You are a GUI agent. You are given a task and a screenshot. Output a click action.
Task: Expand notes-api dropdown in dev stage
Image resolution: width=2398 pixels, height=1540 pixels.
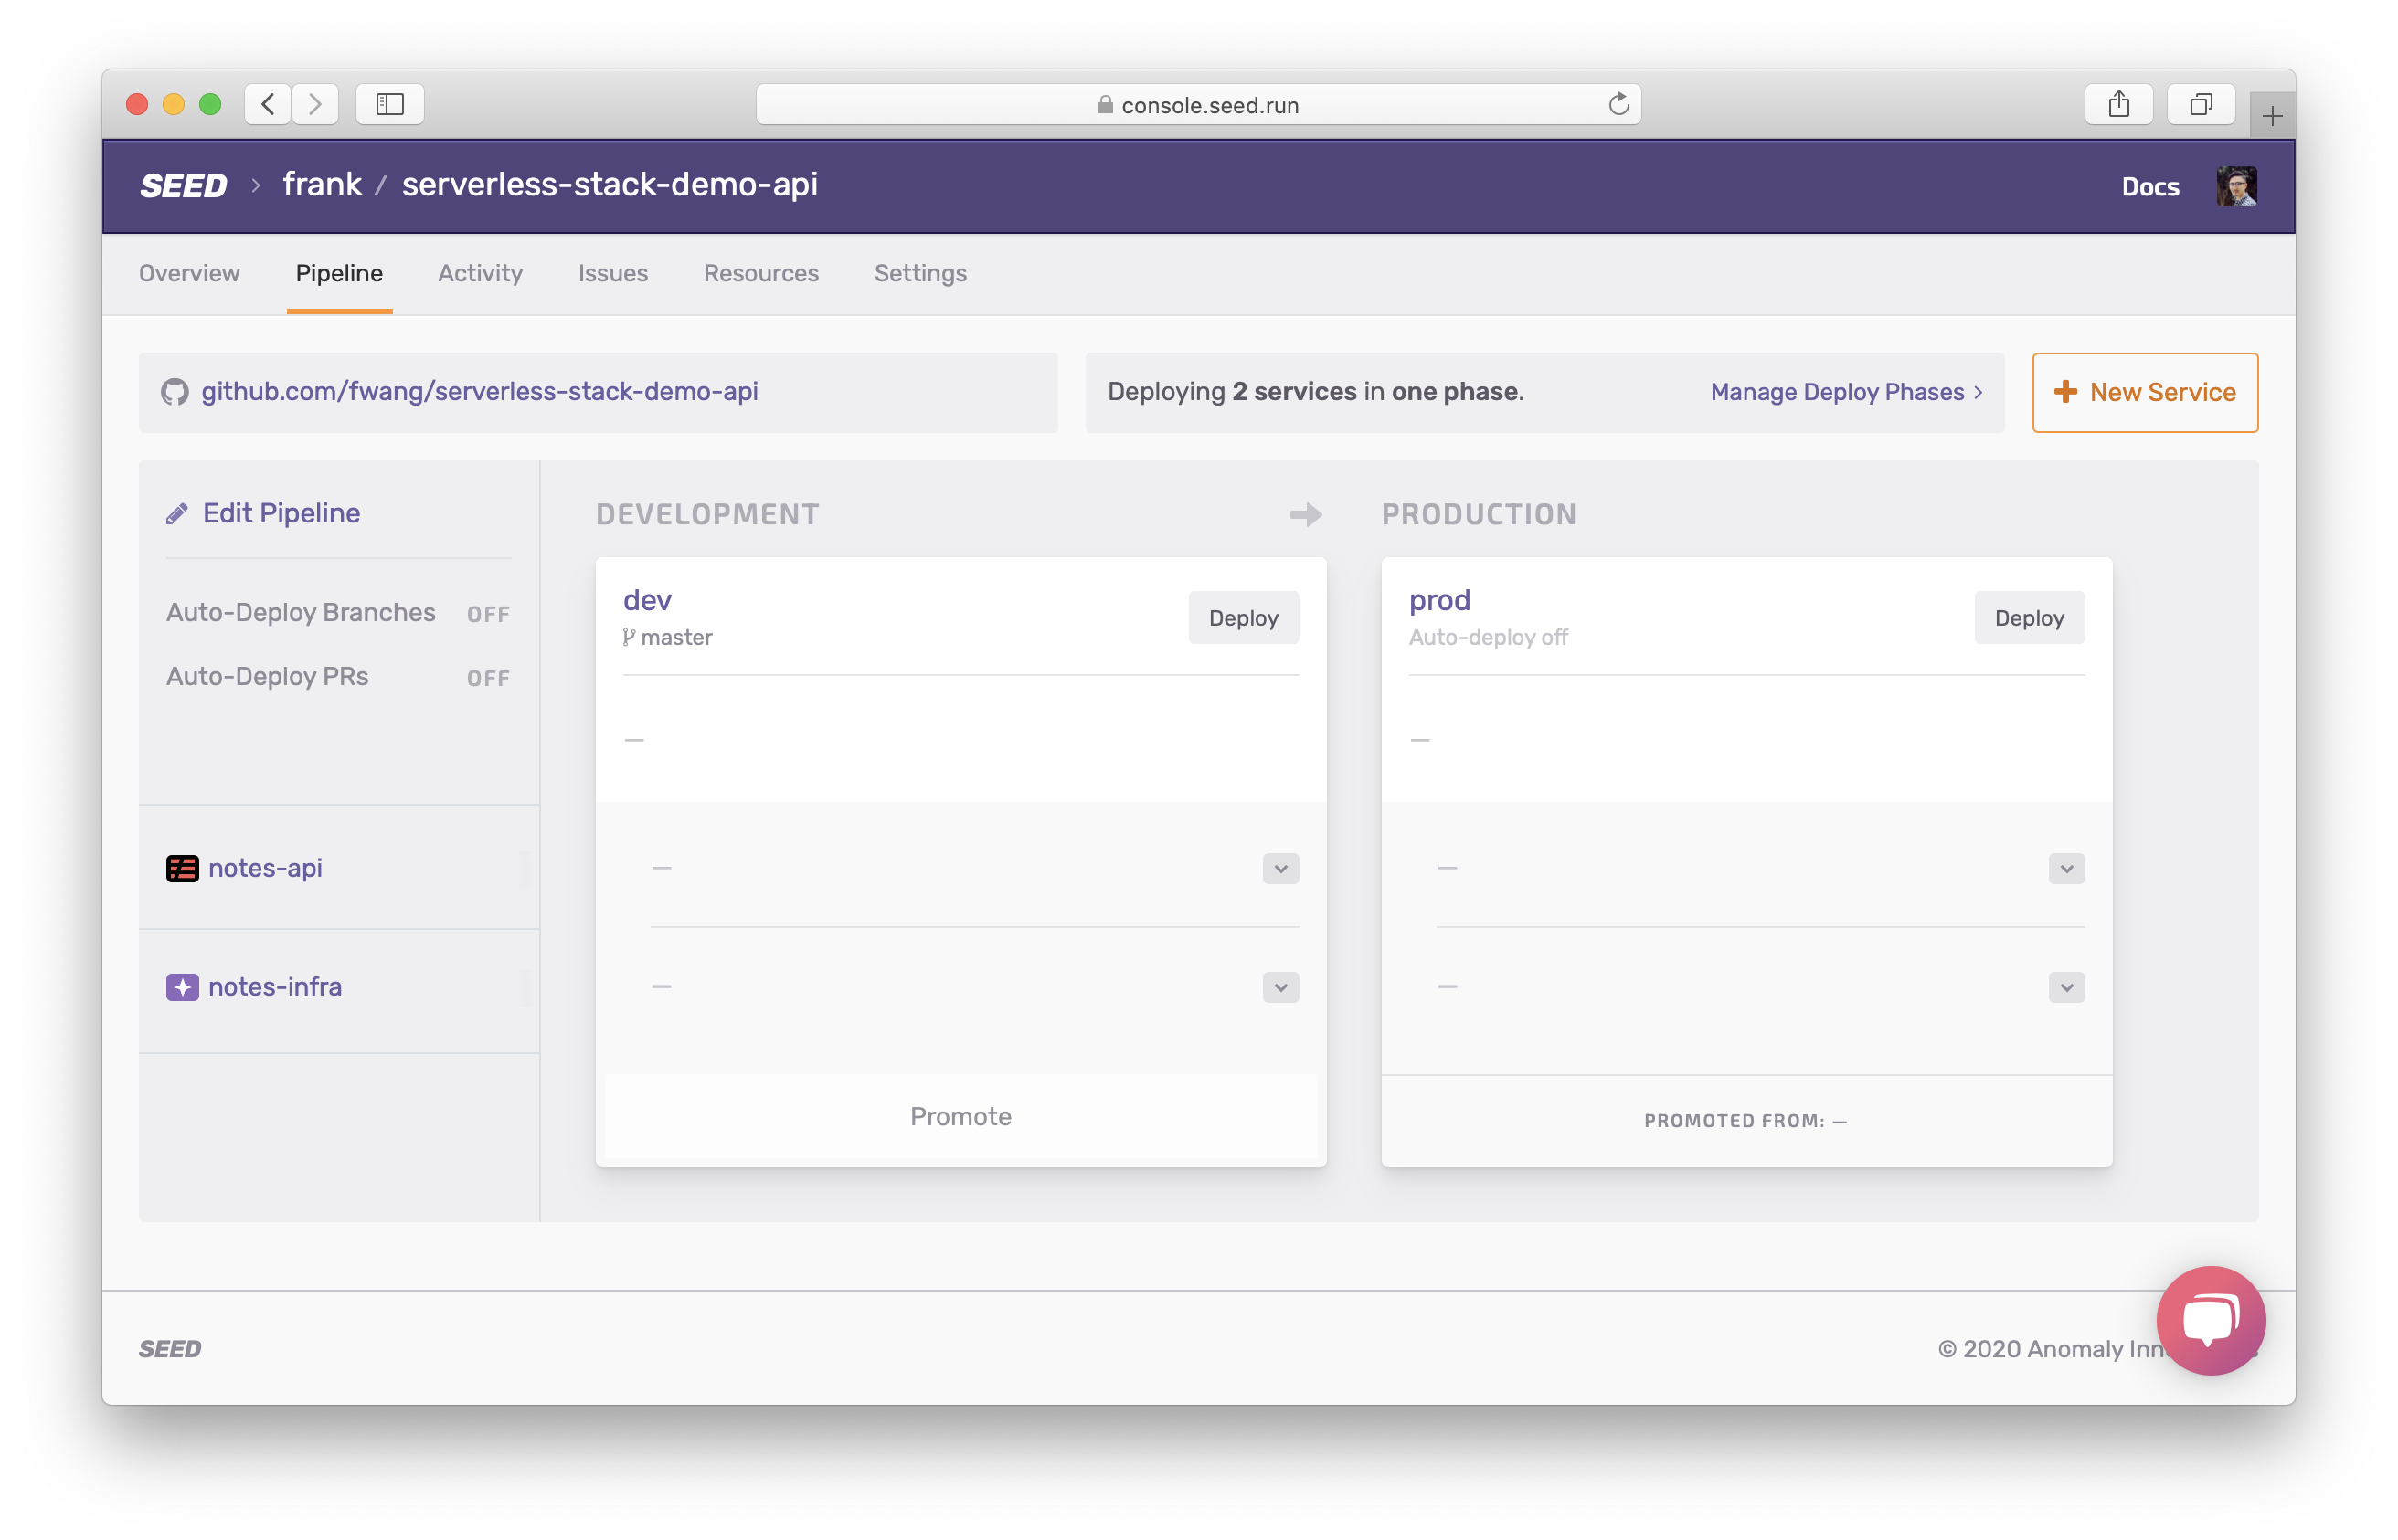[1279, 868]
